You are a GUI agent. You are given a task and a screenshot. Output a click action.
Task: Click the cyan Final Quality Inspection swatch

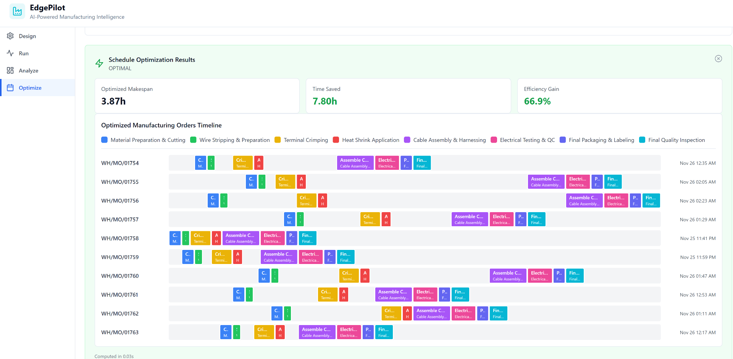point(642,140)
